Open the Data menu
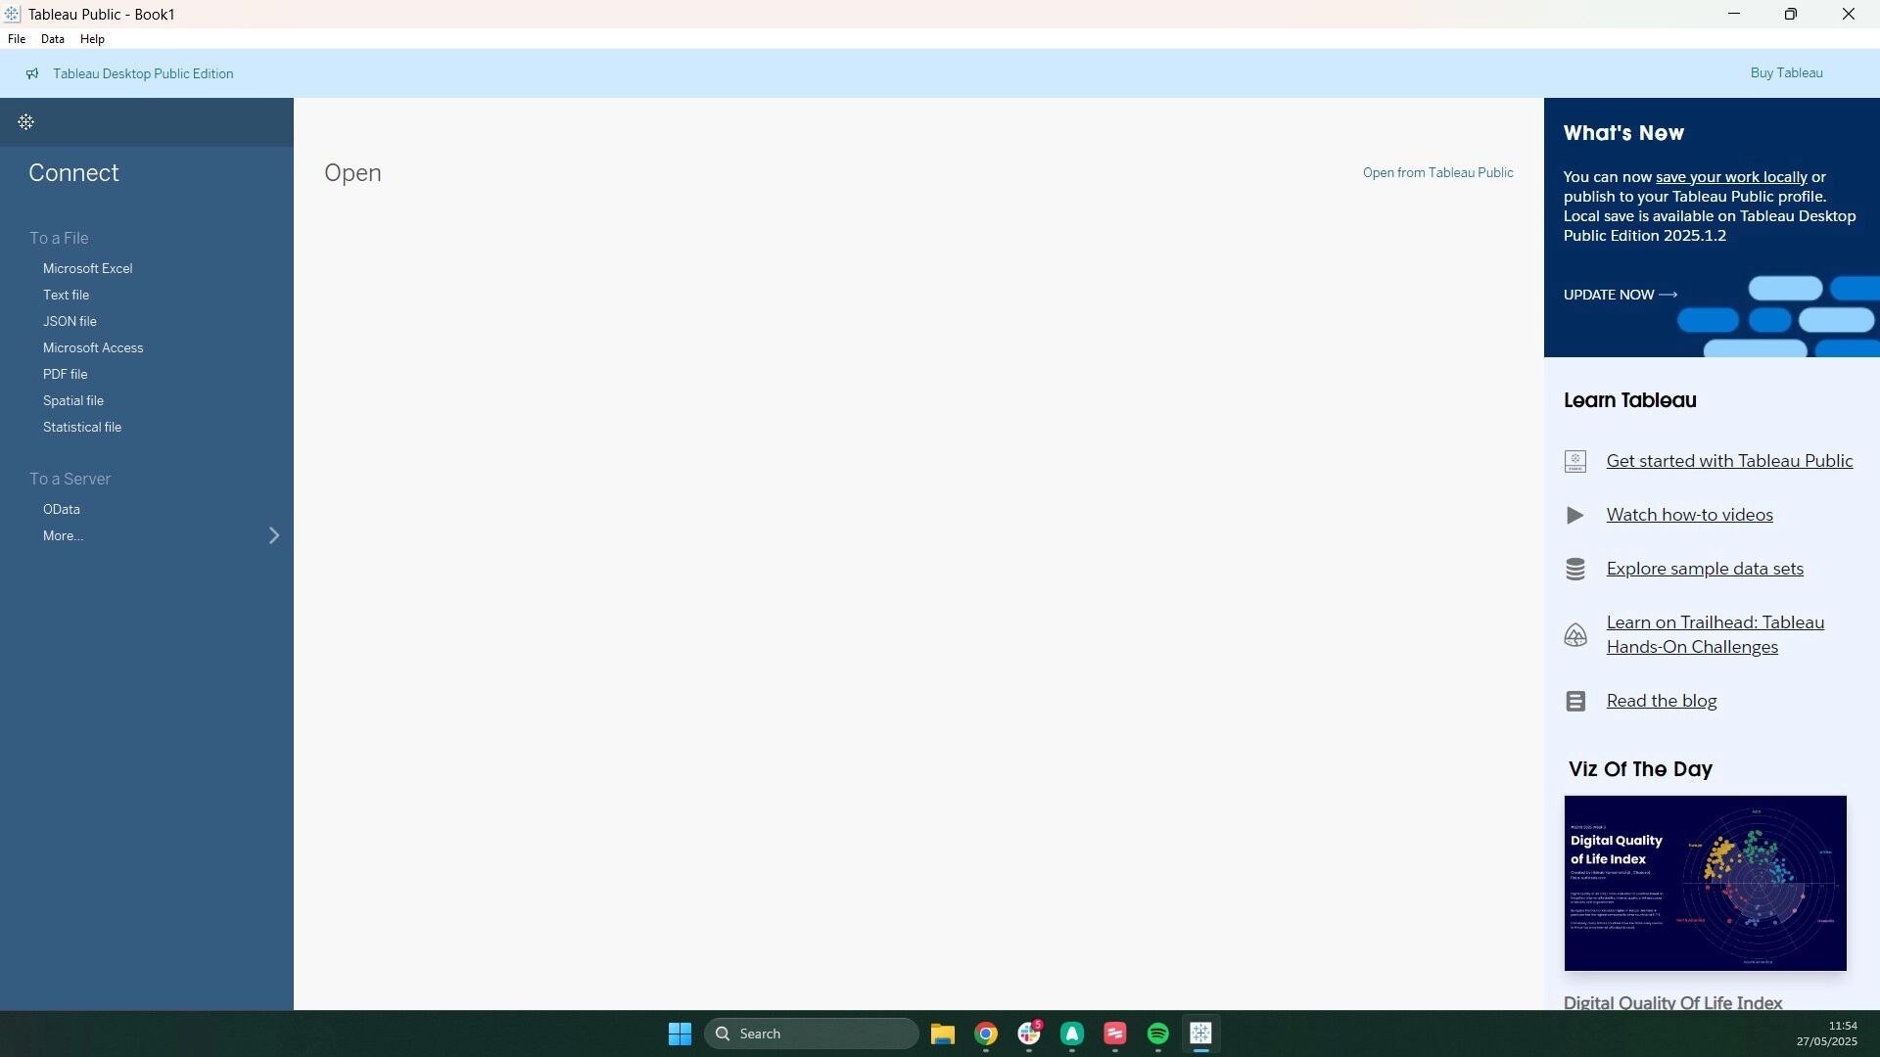The width and height of the screenshot is (1880, 1057). tap(53, 39)
